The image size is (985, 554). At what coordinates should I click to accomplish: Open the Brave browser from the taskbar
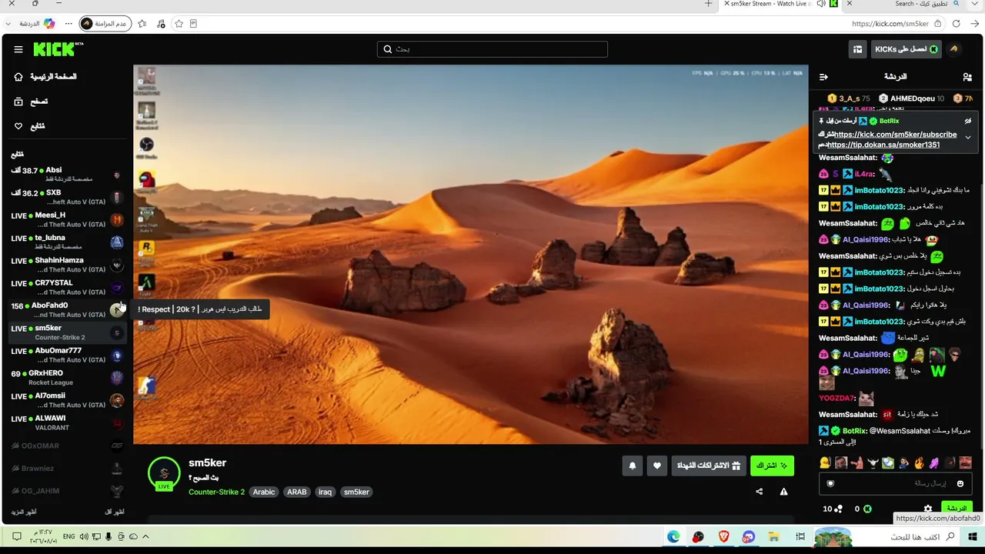pyautogui.click(x=723, y=536)
